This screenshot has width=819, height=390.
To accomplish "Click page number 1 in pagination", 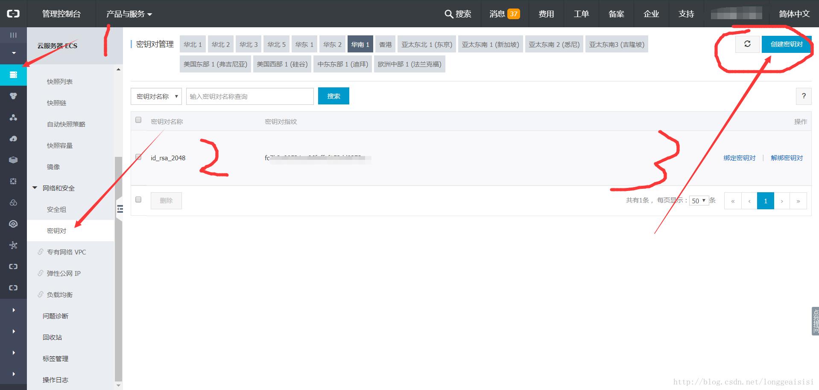I will [x=765, y=201].
